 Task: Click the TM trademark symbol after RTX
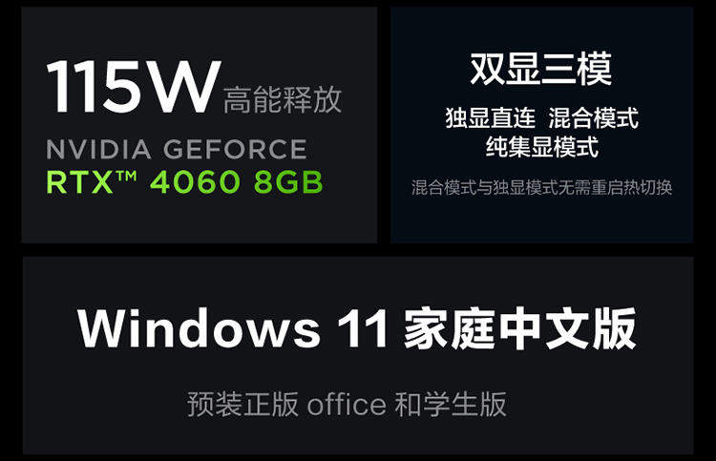click(126, 176)
